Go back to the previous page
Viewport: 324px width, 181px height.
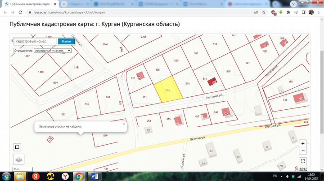click(x=5, y=13)
